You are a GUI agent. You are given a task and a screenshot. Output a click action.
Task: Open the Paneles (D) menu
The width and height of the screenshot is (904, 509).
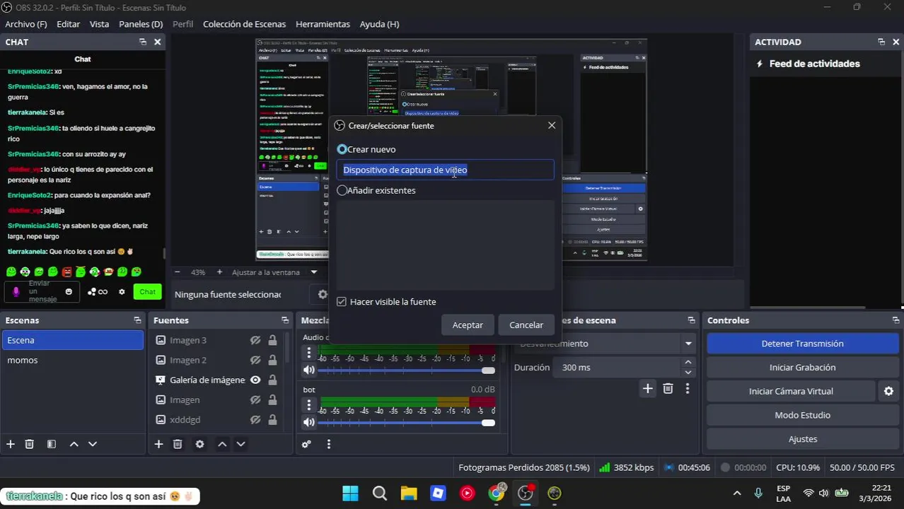(141, 24)
